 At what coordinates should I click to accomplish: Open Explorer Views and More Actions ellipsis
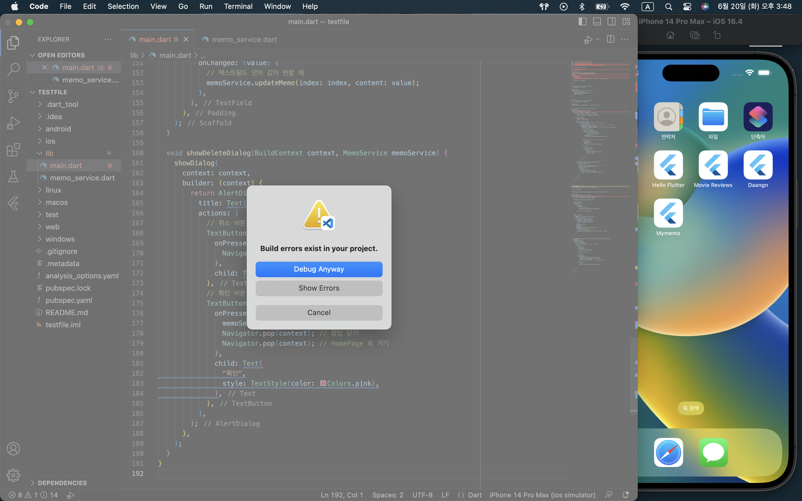coord(108,39)
